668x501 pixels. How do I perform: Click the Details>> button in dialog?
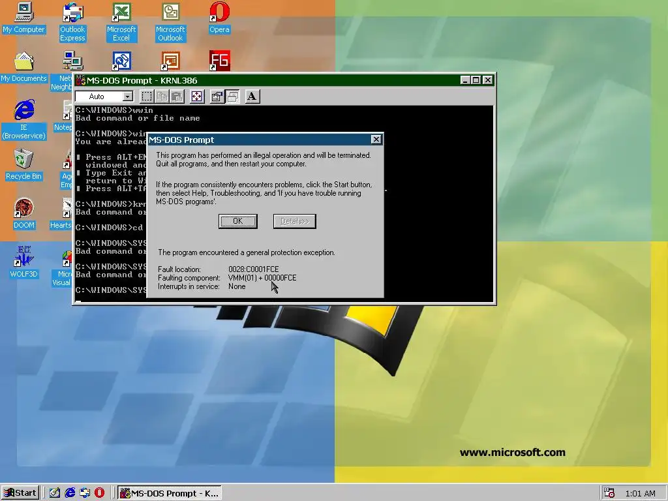pos(294,221)
